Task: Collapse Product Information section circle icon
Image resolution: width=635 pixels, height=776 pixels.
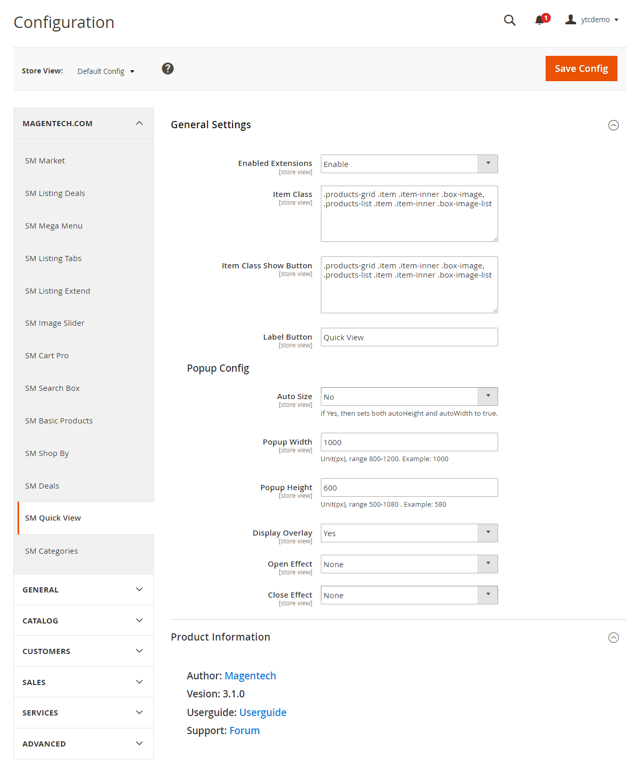Action: (613, 637)
